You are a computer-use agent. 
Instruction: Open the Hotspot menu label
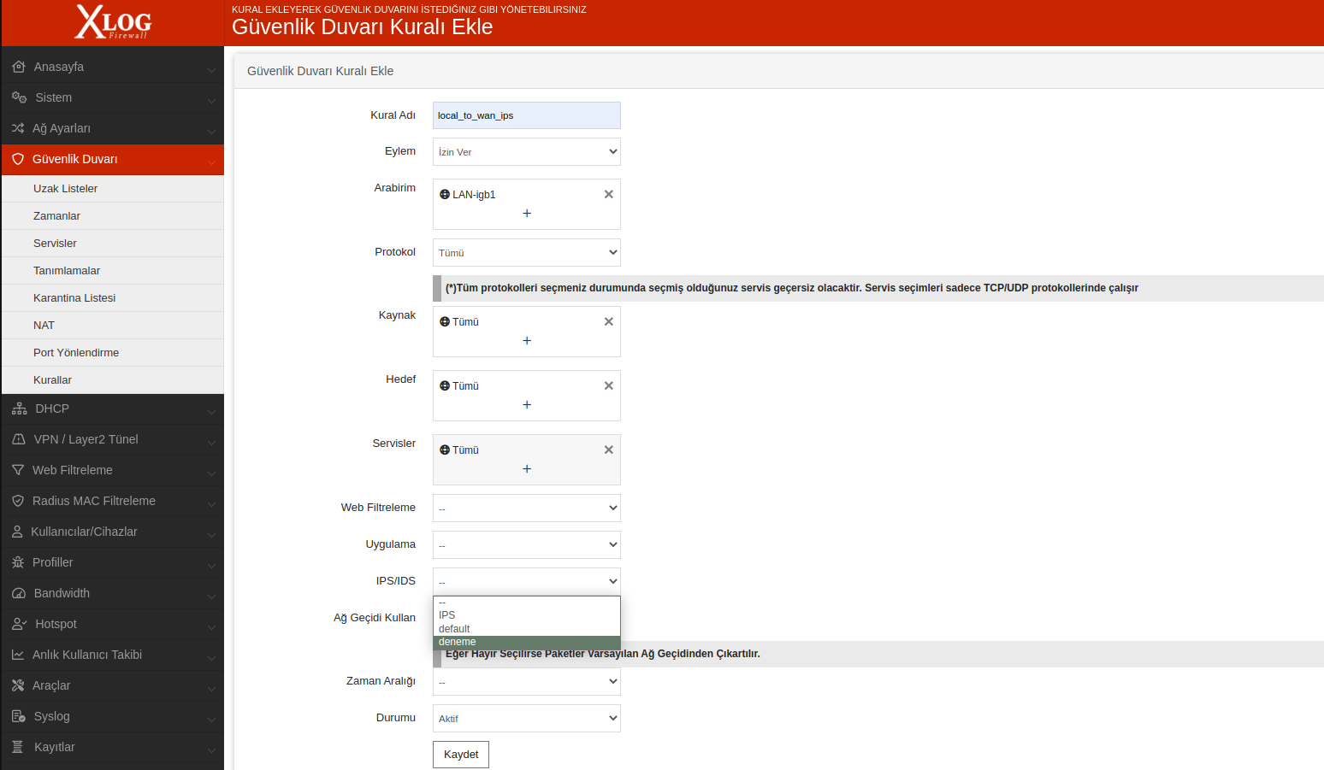56,624
